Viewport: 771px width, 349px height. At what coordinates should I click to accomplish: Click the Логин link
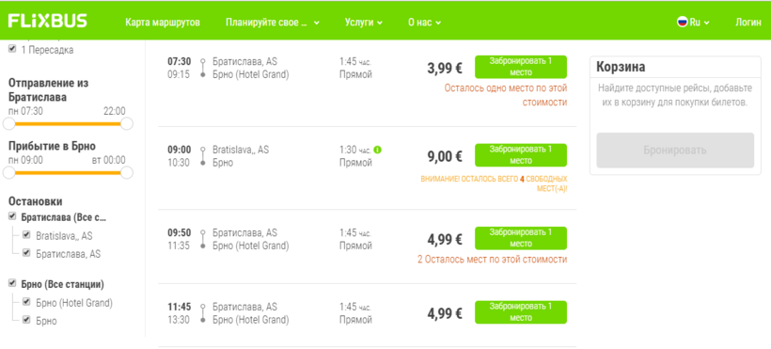[x=747, y=23]
